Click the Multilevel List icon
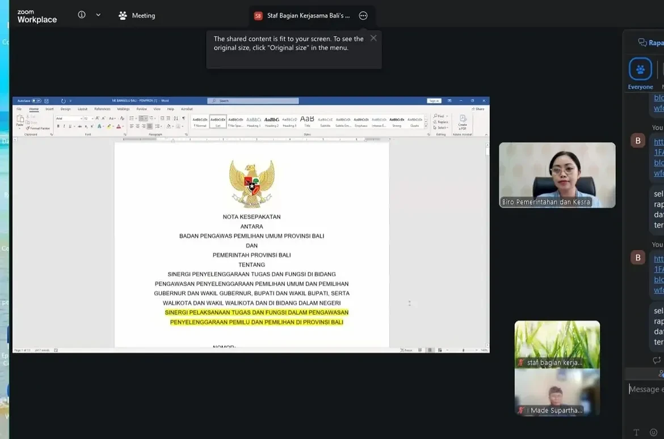664x439 pixels. pos(151,118)
